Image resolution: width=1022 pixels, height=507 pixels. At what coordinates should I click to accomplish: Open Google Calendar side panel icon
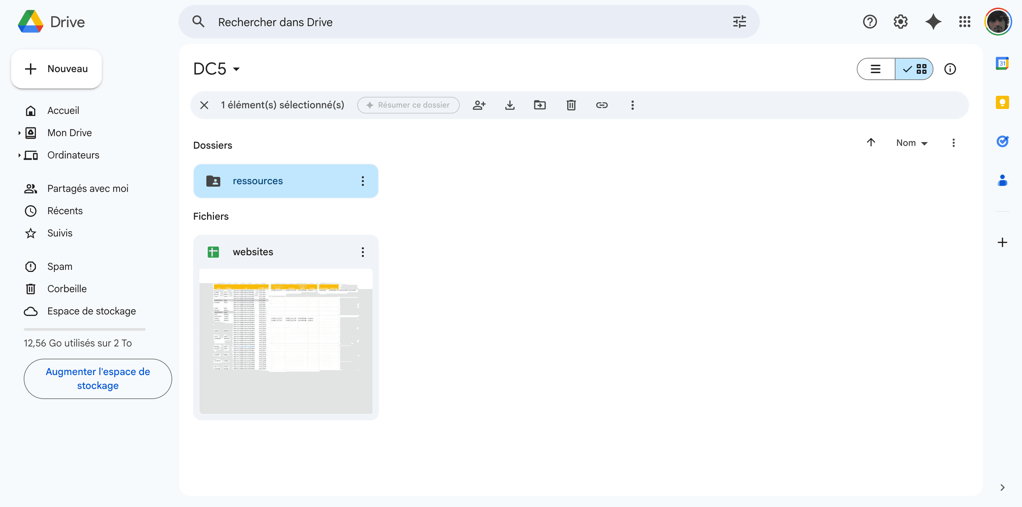(1002, 63)
